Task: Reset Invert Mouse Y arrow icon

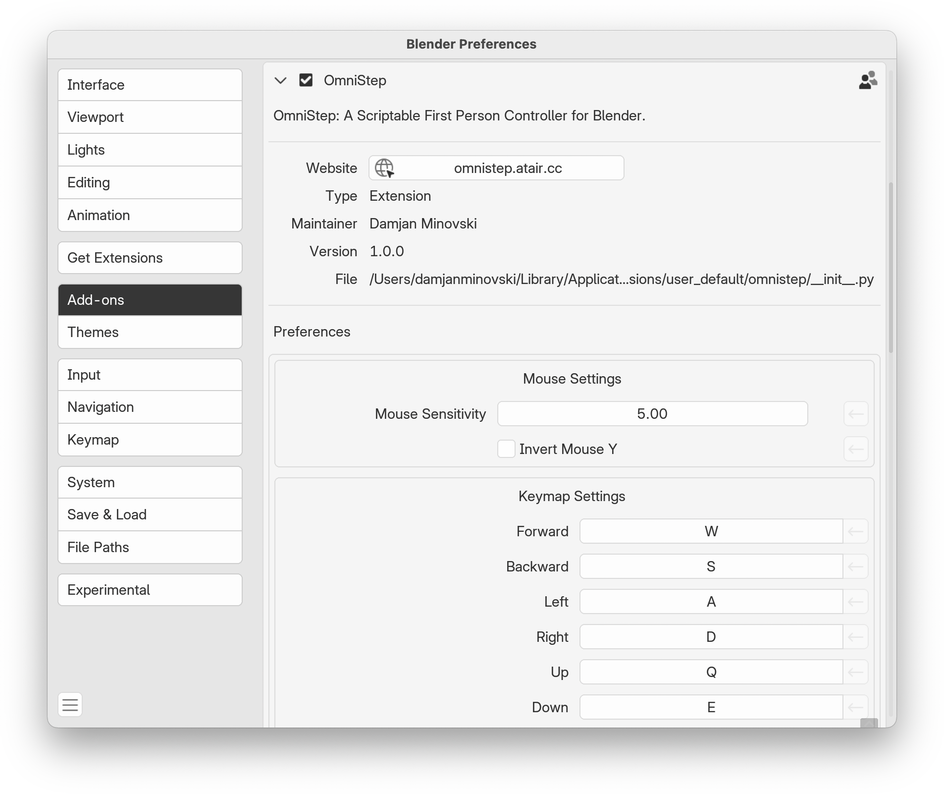Action: [x=856, y=449]
